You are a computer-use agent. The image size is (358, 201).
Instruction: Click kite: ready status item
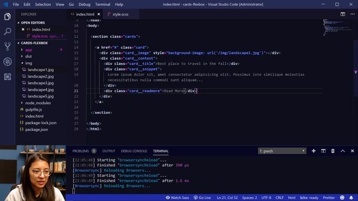click(x=309, y=198)
